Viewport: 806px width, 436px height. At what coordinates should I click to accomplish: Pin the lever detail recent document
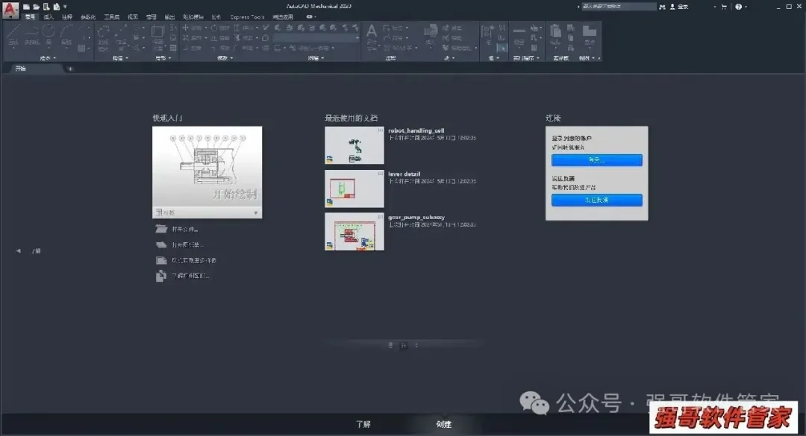click(x=381, y=174)
